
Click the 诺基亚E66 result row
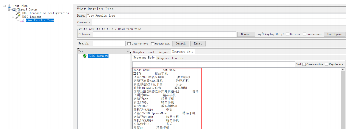coord(154,99)
